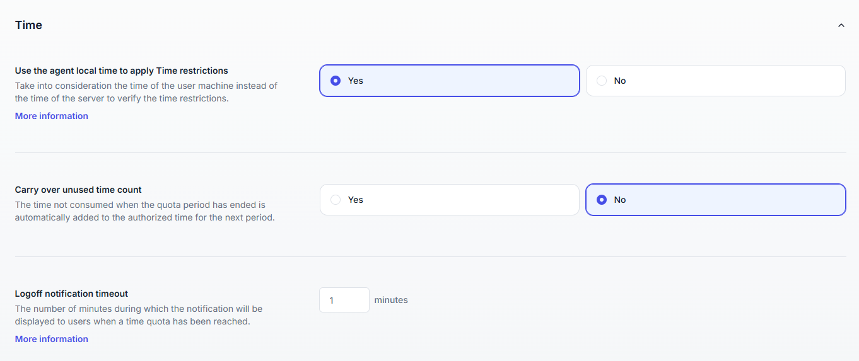Viewport: 859px width, 361px height.
Task: Click the description about notification display minutes
Action: pos(138,315)
